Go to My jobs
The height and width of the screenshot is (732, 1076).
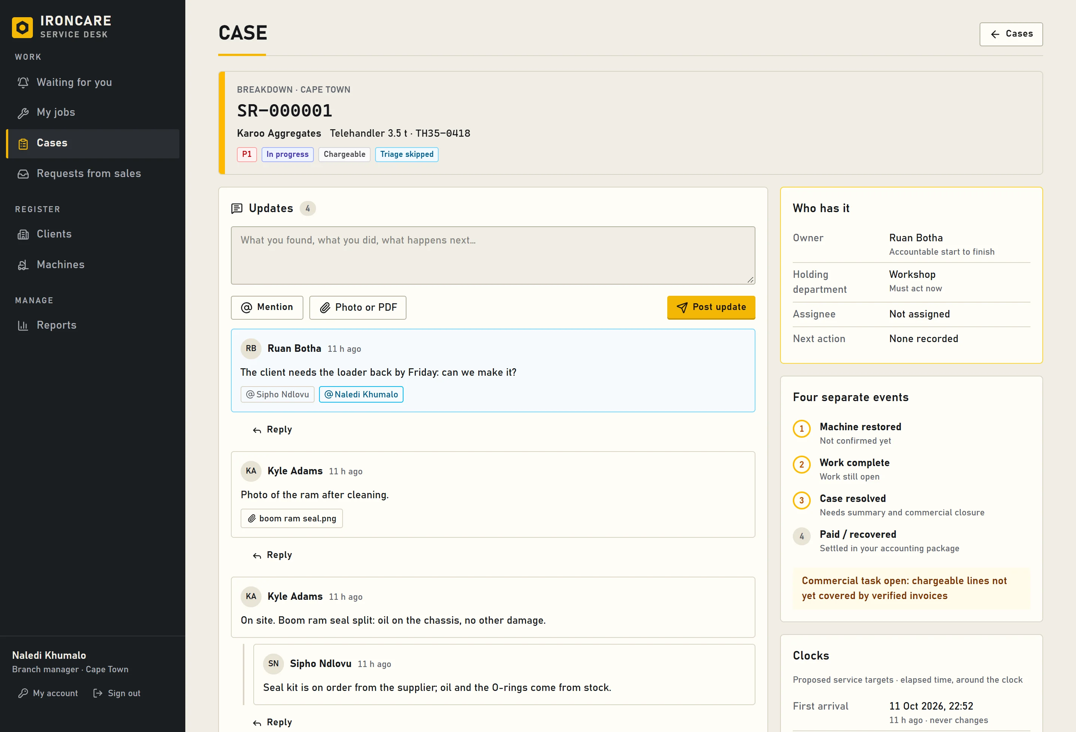tap(93, 112)
